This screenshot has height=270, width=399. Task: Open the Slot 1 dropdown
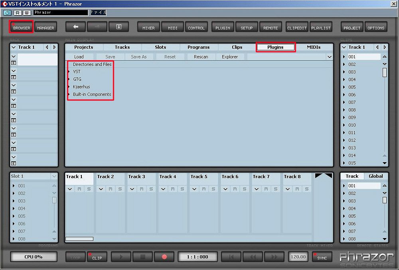[x=54, y=176]
